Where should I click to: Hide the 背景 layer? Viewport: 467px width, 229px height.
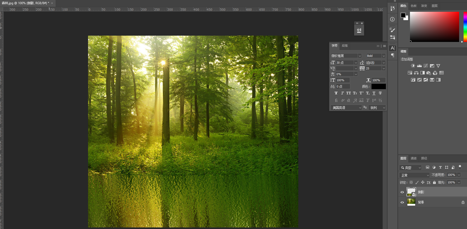[x=402, y=202]
